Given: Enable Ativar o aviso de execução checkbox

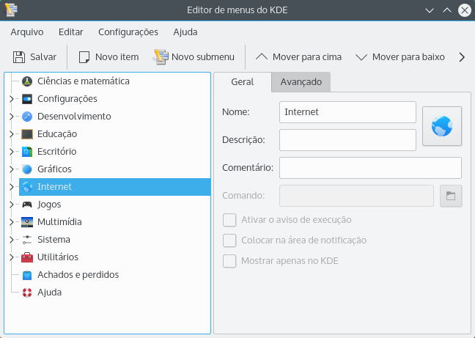Looking at the screenshot, I should (x=229, y=219).
